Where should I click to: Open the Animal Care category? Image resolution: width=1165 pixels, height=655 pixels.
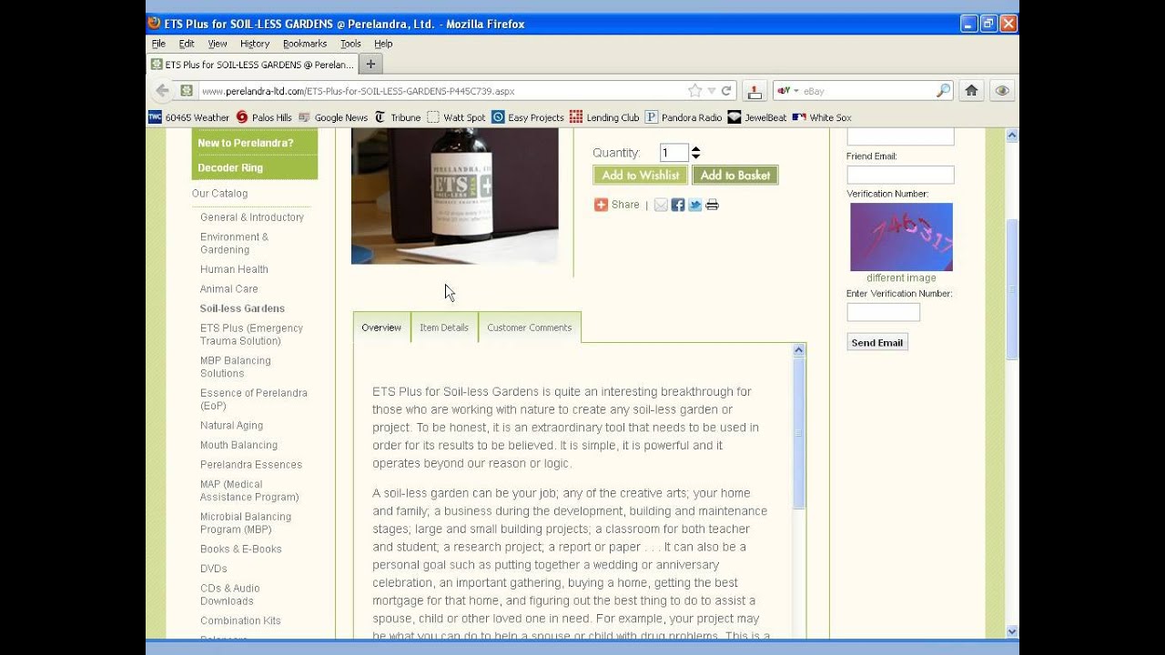229,289
